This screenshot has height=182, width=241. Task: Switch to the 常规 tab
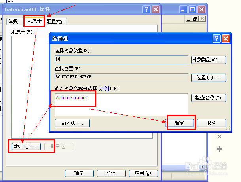(x=13, y=21)
